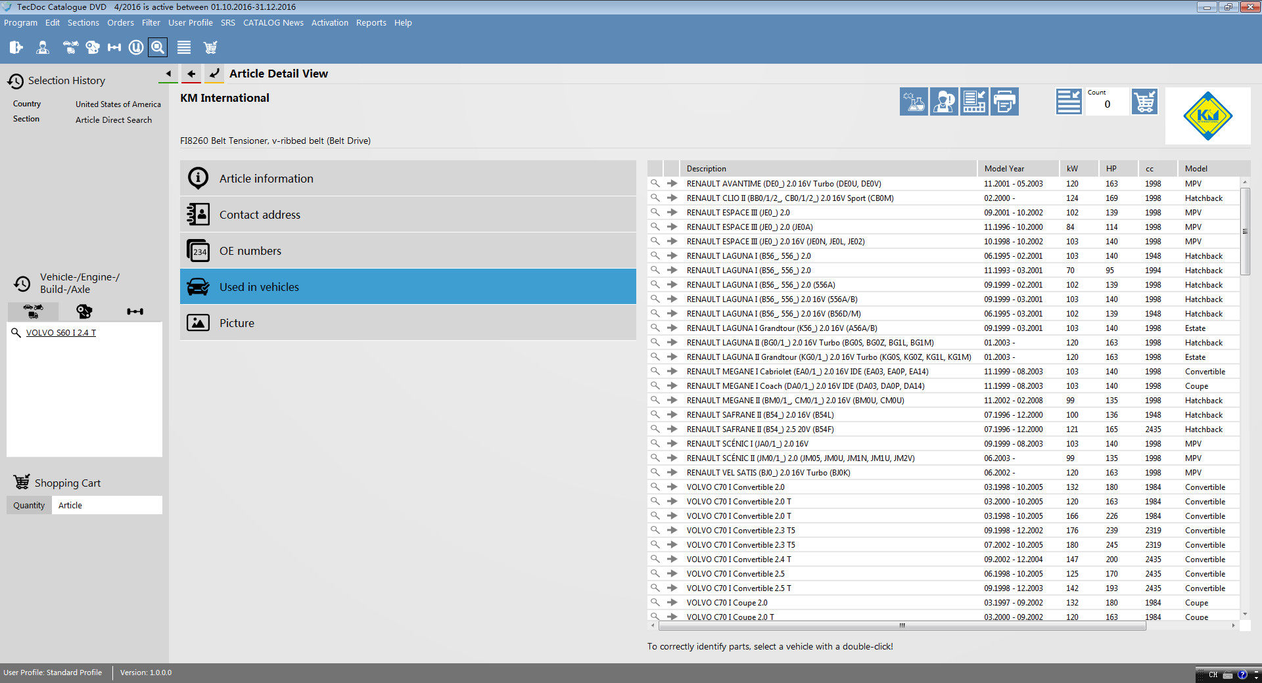Viewport: 1262px width, 683px height.
Task: Sort table by Model column header
Action: pos(1214,168)
